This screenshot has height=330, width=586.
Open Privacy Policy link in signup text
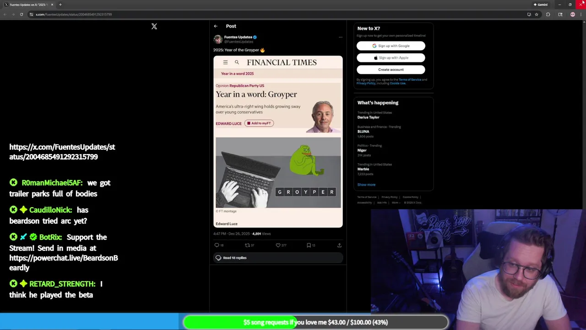pyautogui.click(x=366, y=83)
